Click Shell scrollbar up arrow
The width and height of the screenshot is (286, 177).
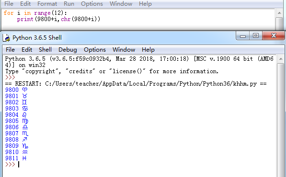point(281,59)
